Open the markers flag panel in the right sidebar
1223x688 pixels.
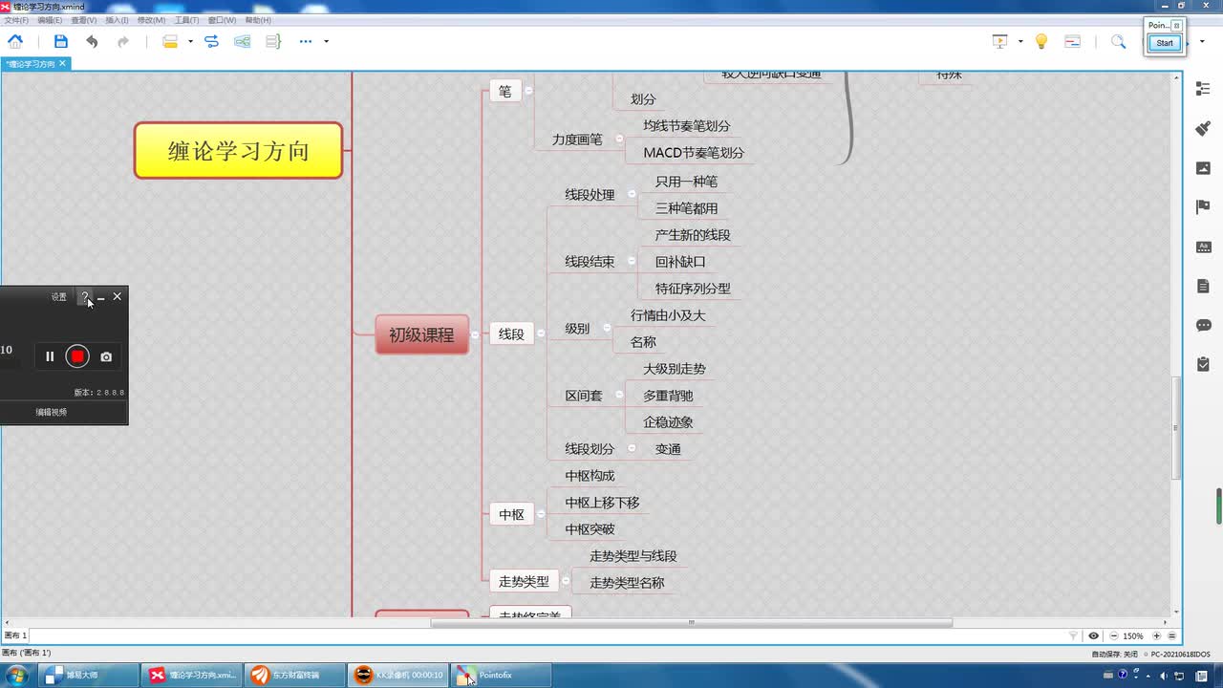1203,207
